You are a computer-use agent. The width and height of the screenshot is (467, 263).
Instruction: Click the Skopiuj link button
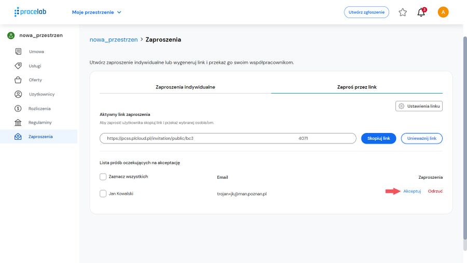click(379, 138)
